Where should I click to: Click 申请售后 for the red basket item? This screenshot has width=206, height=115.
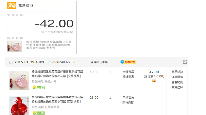point(128,97)
